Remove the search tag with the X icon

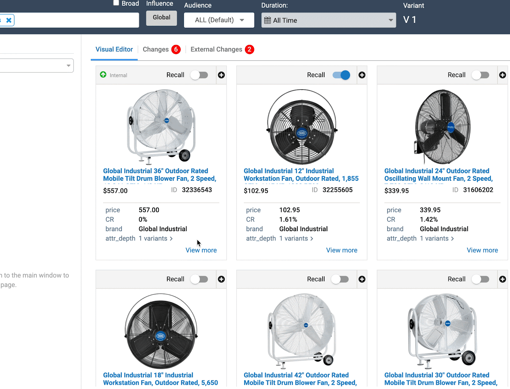coord(9,20)
